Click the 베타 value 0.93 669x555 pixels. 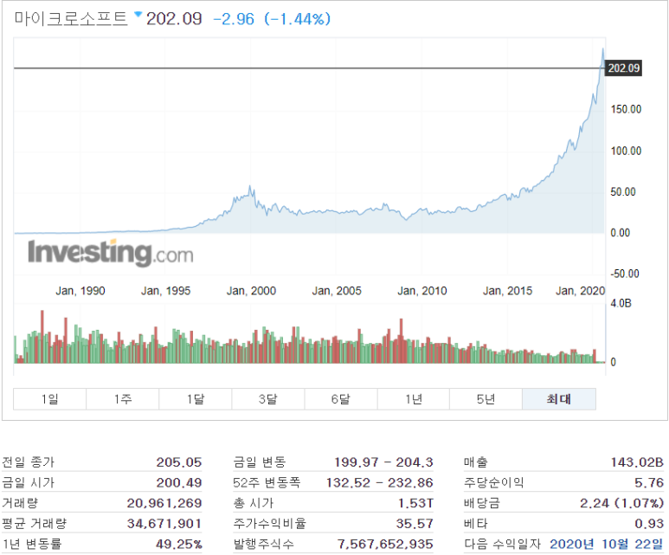649,524
